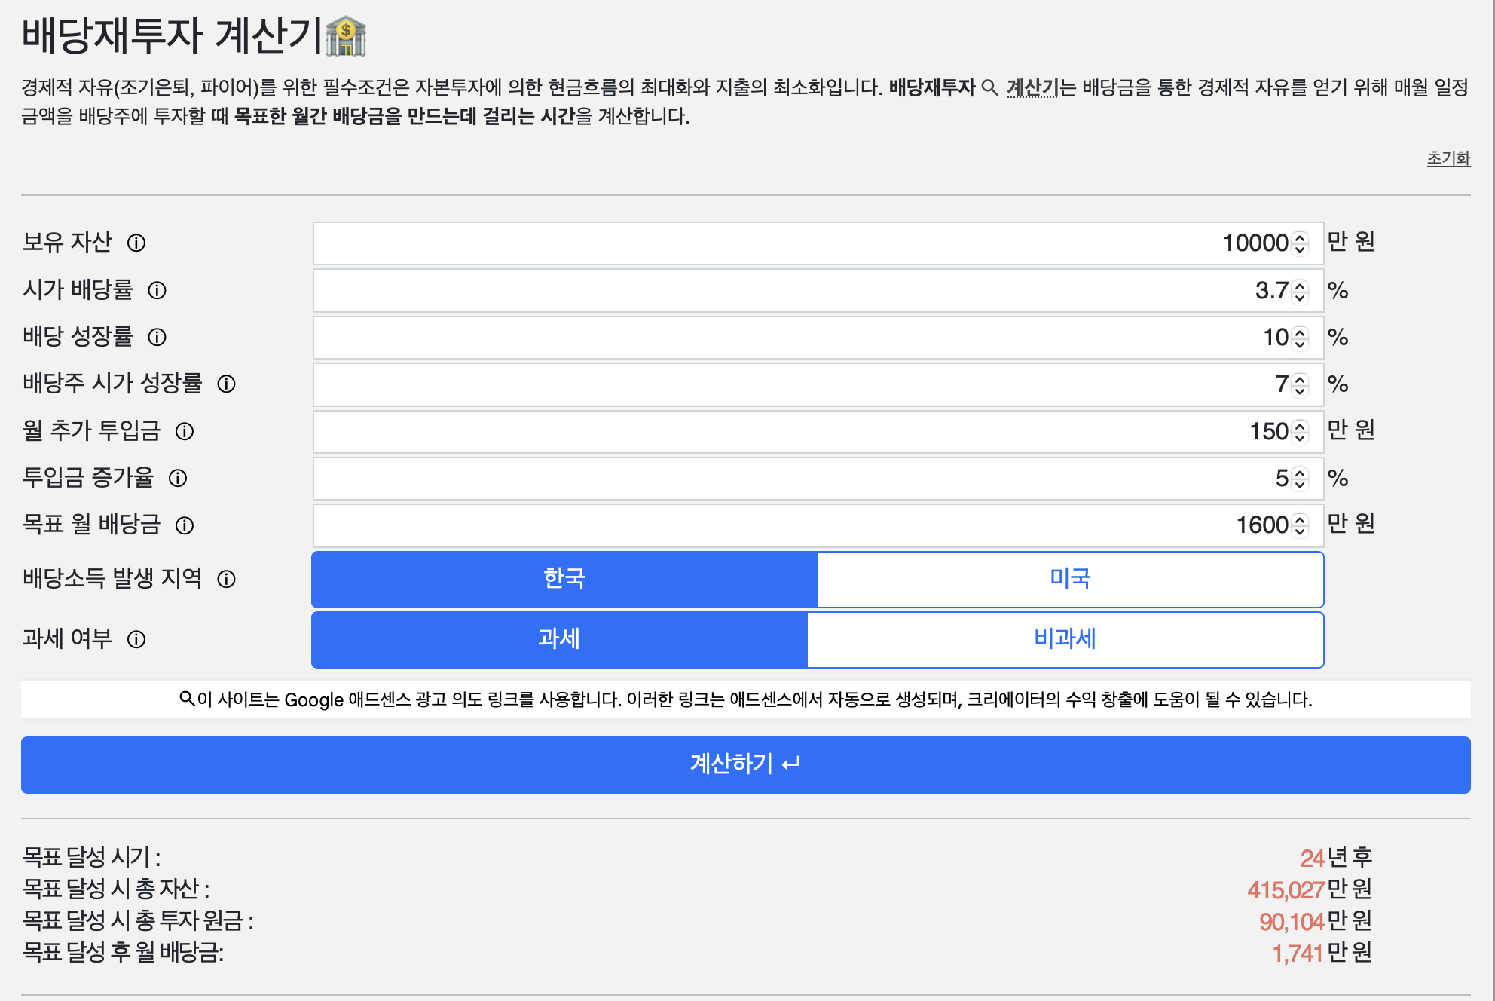Viewport: 1495px width, 1001px height.
Task: Click stepper arrows of 목표 월 배당금 field
Action: tap(1300, 525)
